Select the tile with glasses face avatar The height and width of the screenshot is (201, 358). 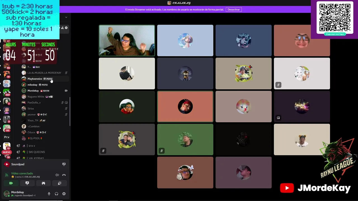pyautogui.click(x=302, y=40)
